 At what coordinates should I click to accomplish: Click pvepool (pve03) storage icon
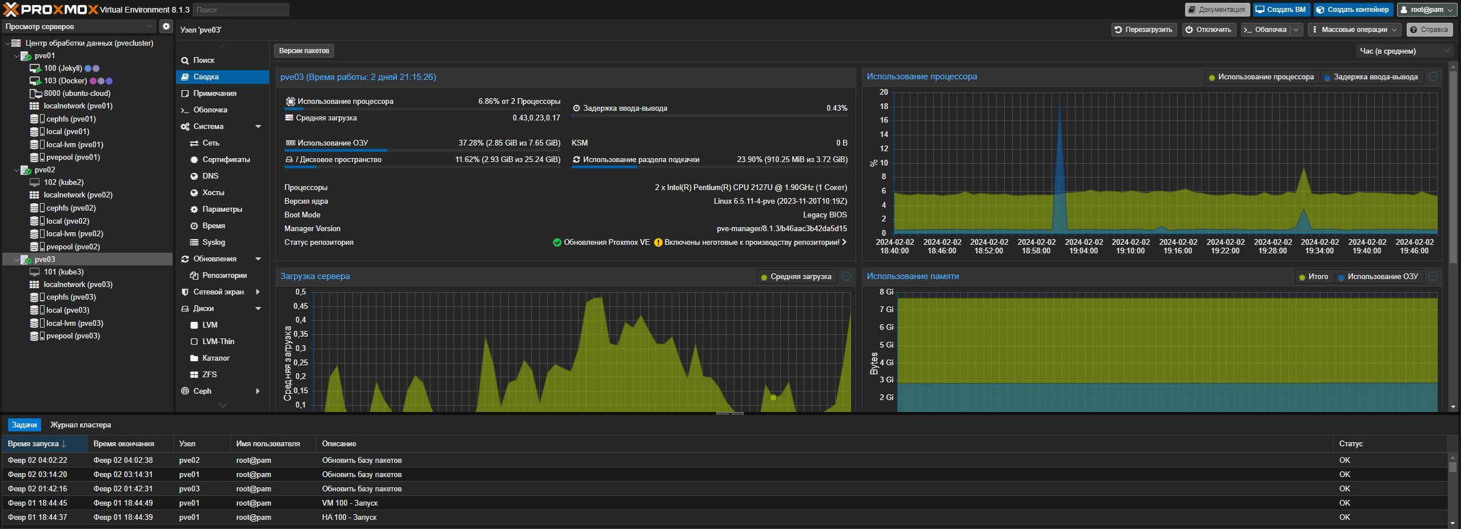pyautogui.click(x=37, y=336)
